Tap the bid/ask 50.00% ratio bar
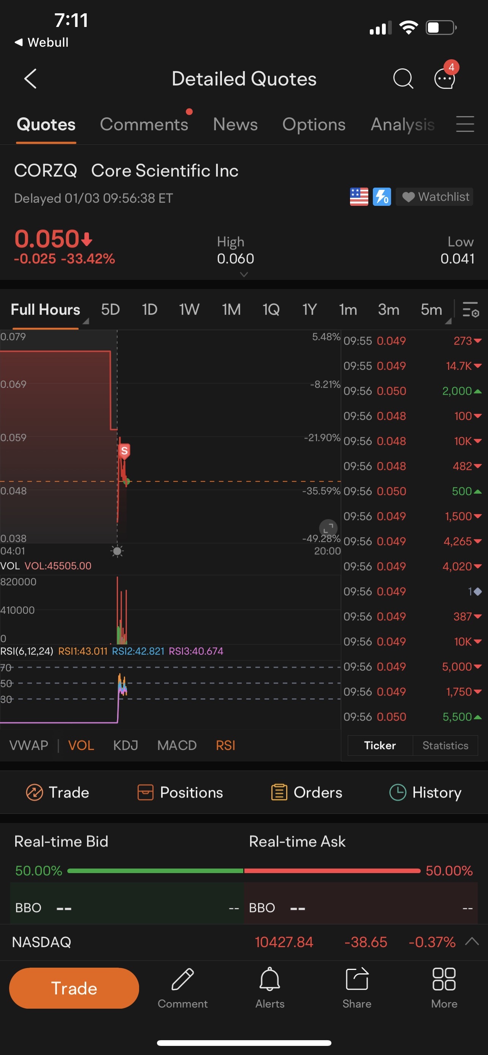The width and height of the screenshot is (488, 1055). pyautogui.click(x=244, y=871)
